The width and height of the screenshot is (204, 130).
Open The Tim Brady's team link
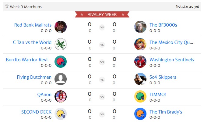[166, 112]
